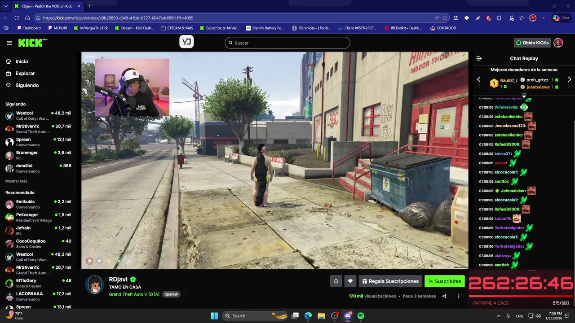The image size is (575, 323).
Task: Show hidden system tray icons chevron
Action: (x=498, y=316)
